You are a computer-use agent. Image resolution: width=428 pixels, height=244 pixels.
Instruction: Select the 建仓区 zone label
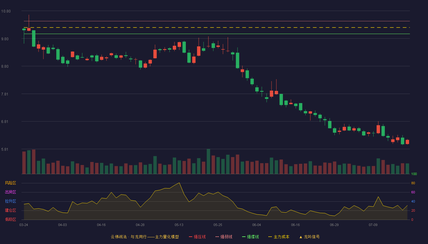tap(10, 210)
